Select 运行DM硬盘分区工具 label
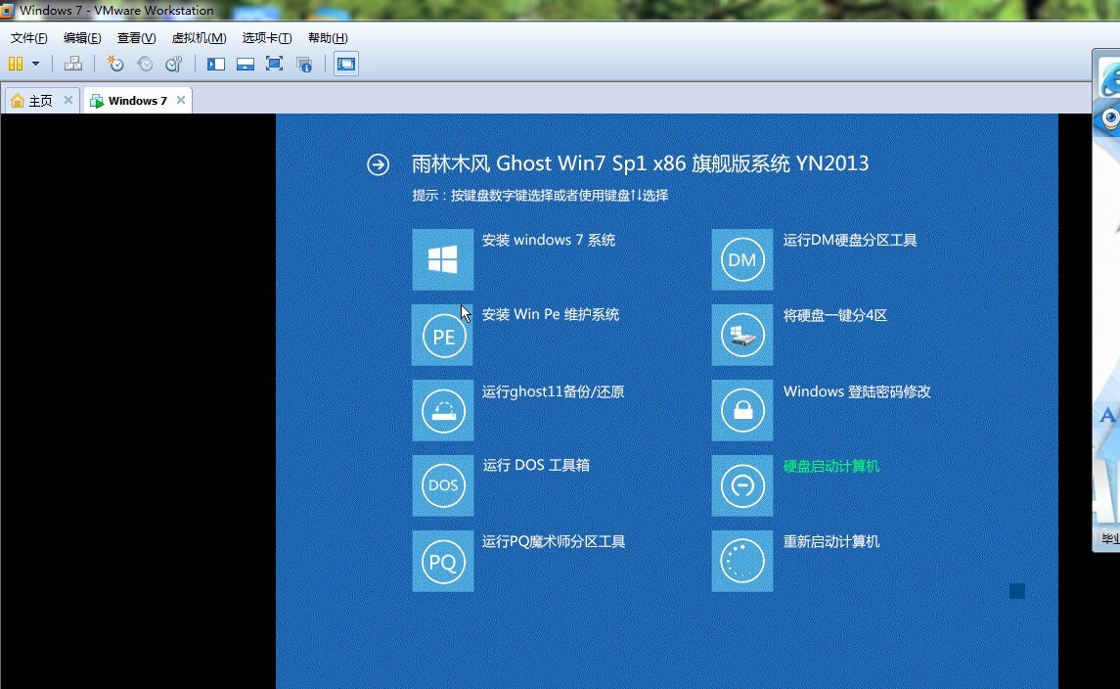1120x689 pixels. (x=850, y=240)
